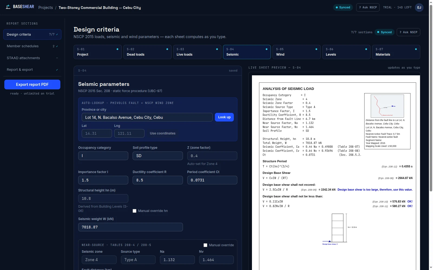Enable Manual override hn checkbox
The height and width of the screenshot is (270, 433).
[135, 211]
